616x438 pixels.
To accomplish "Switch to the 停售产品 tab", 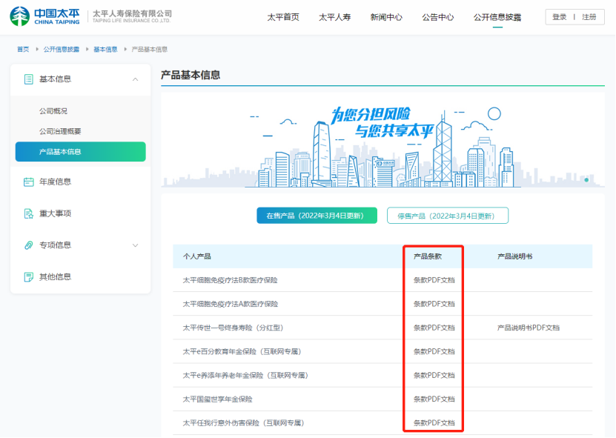I will pos(448,216).
